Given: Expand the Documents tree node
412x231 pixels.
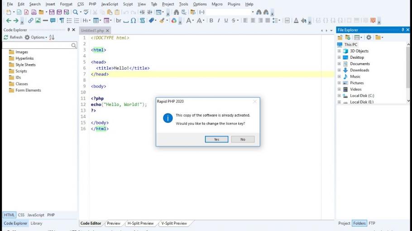Looking at the screenshot, I should pyautogui.click(x=339, y=64).
